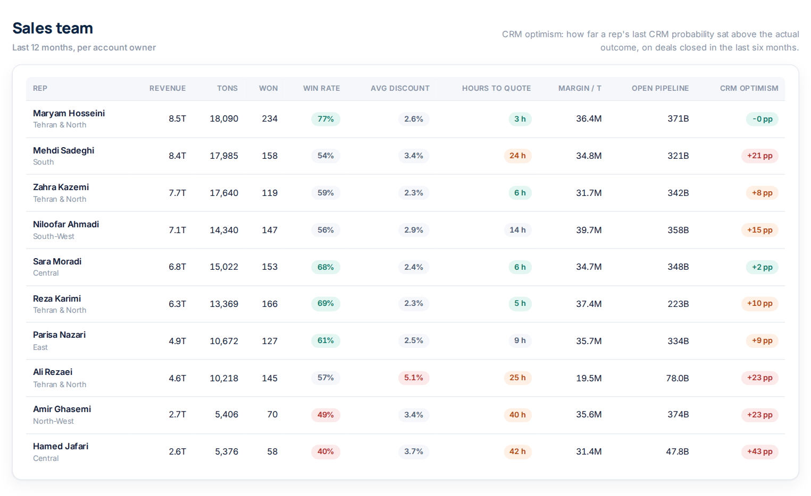Sort by the REVENUE column header
This screenshot has height=496, width=811.
168,88
